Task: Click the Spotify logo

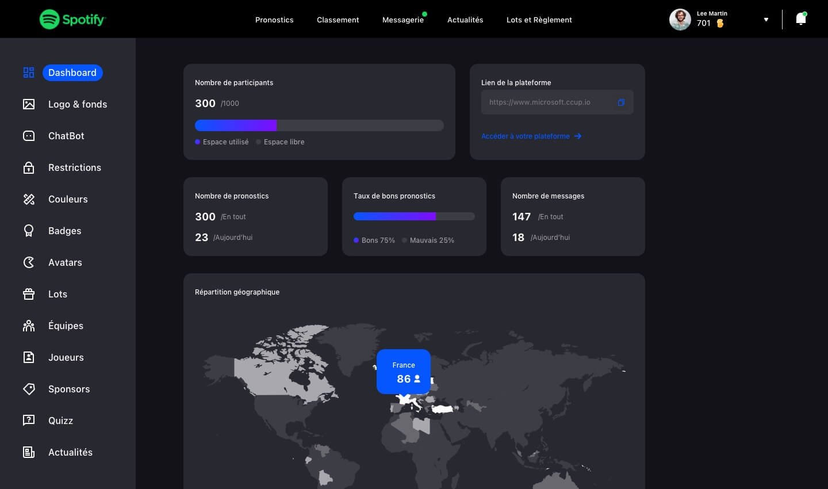Action: tap(72, 19)
